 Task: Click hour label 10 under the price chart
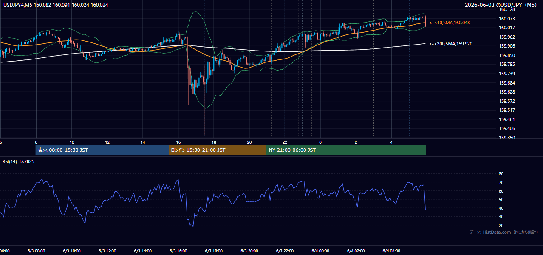pos(72,142)
